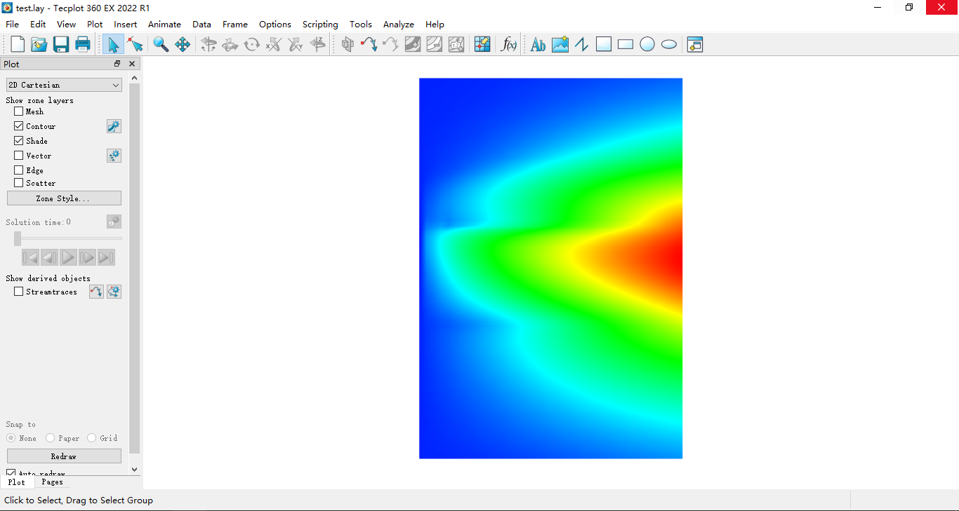Create a new layout with the New icon

[x=18, y=44]
